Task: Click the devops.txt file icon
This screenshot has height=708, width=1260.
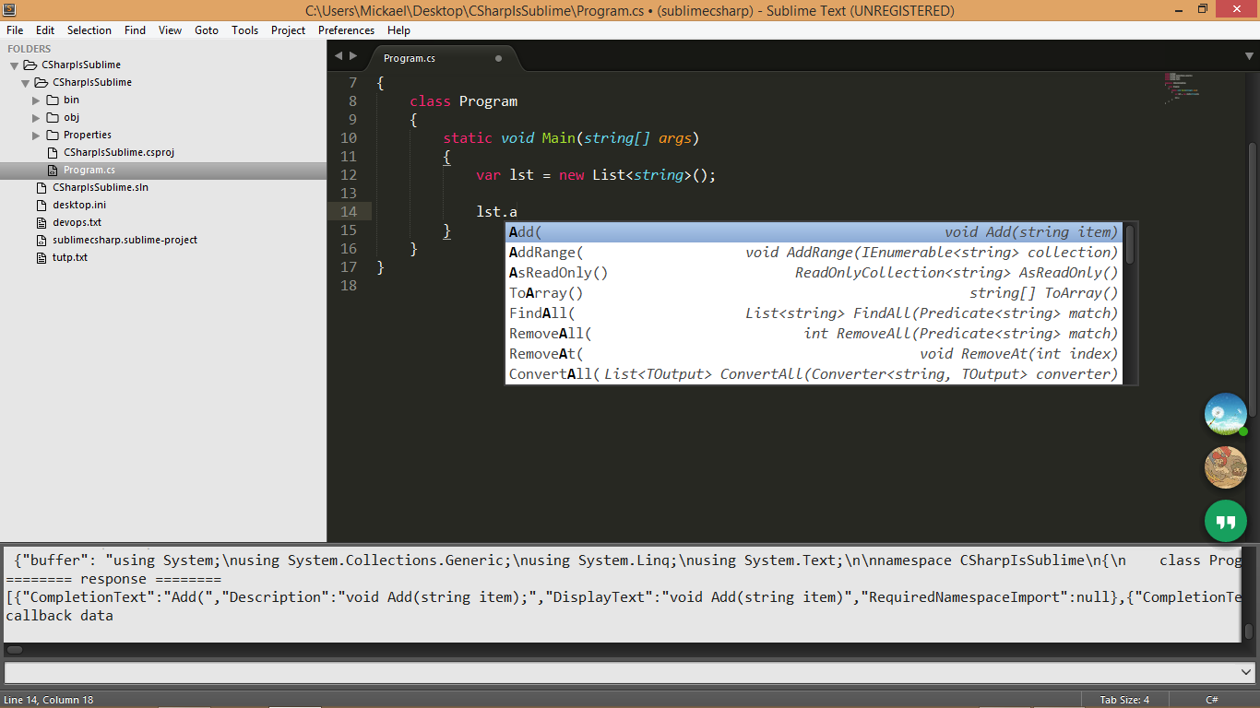Action: 42,222
